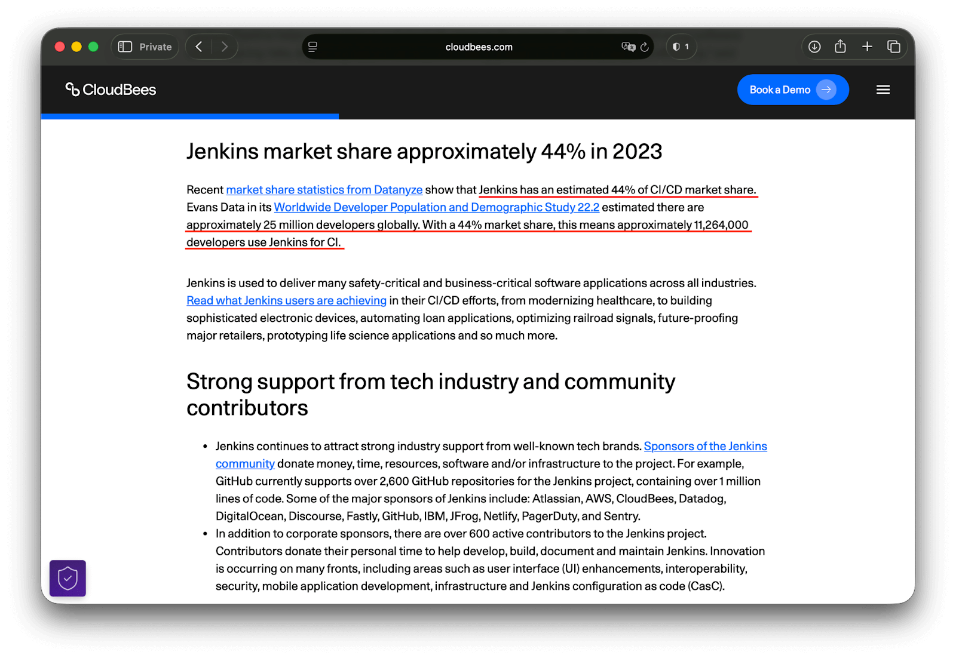Open the Sponsors of the Jenkins community link
The width and height of the screenshot is (956, 658).
pyautogui.click(x=705, y=446)
